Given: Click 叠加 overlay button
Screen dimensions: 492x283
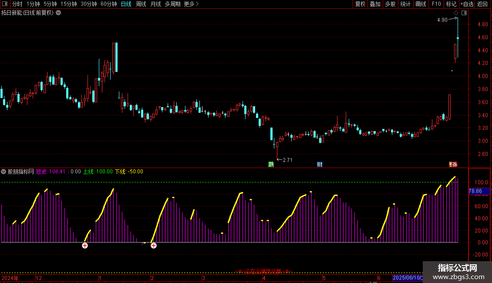Looking at the screenshot, I should (375, 4).
